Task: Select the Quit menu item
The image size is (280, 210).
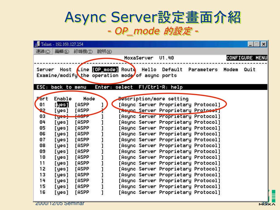Action: [250, 69]
